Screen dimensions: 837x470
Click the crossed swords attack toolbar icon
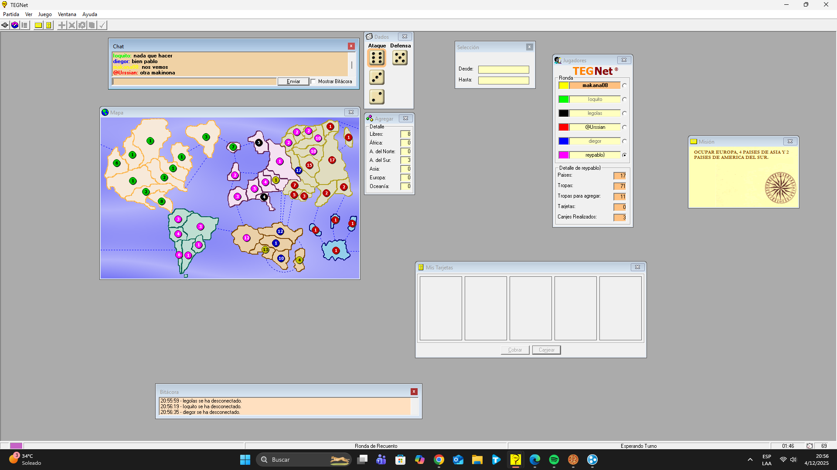pos(72,25)
